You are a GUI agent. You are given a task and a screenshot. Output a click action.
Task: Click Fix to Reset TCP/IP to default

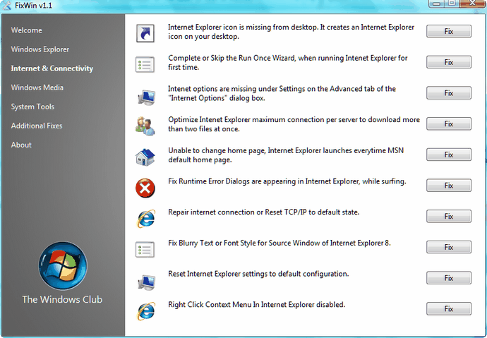[449, 217]
